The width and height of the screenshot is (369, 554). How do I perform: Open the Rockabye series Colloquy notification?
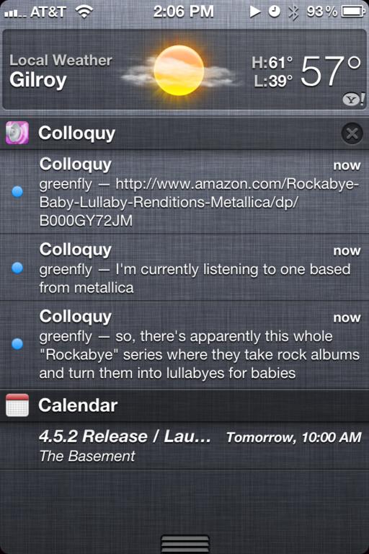click(184, 346)
